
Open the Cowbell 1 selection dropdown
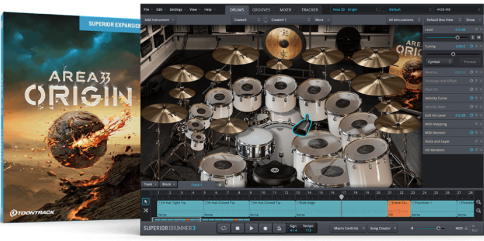(291, 20)
